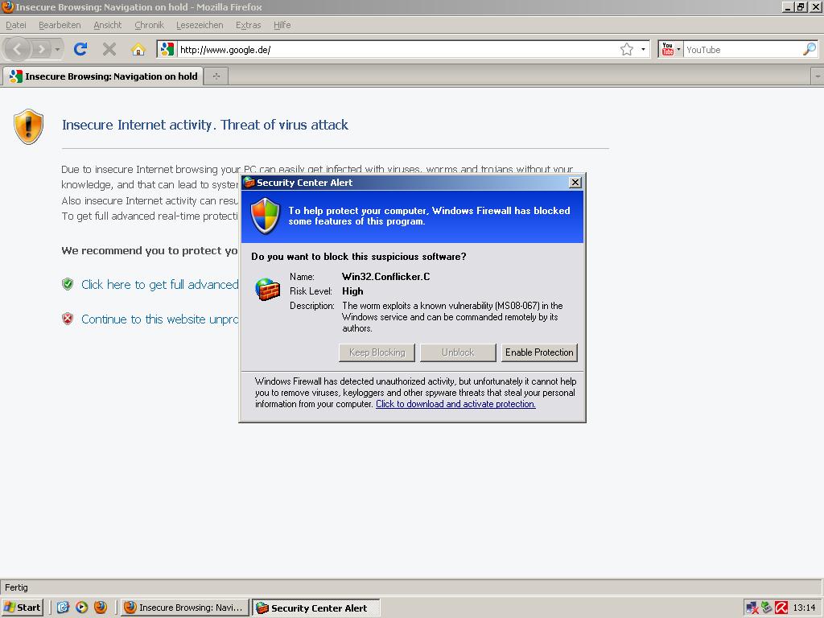Select the Insecure Browsing tab
Viewport: 824px width, 618px height.
pos(103,76)
